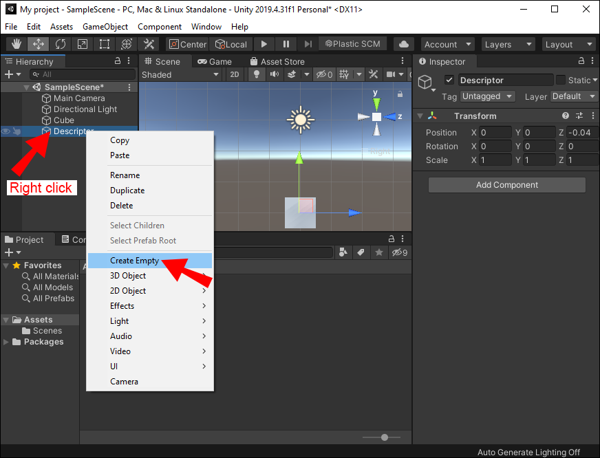Choose Camera from context menu

click(149, 381)
